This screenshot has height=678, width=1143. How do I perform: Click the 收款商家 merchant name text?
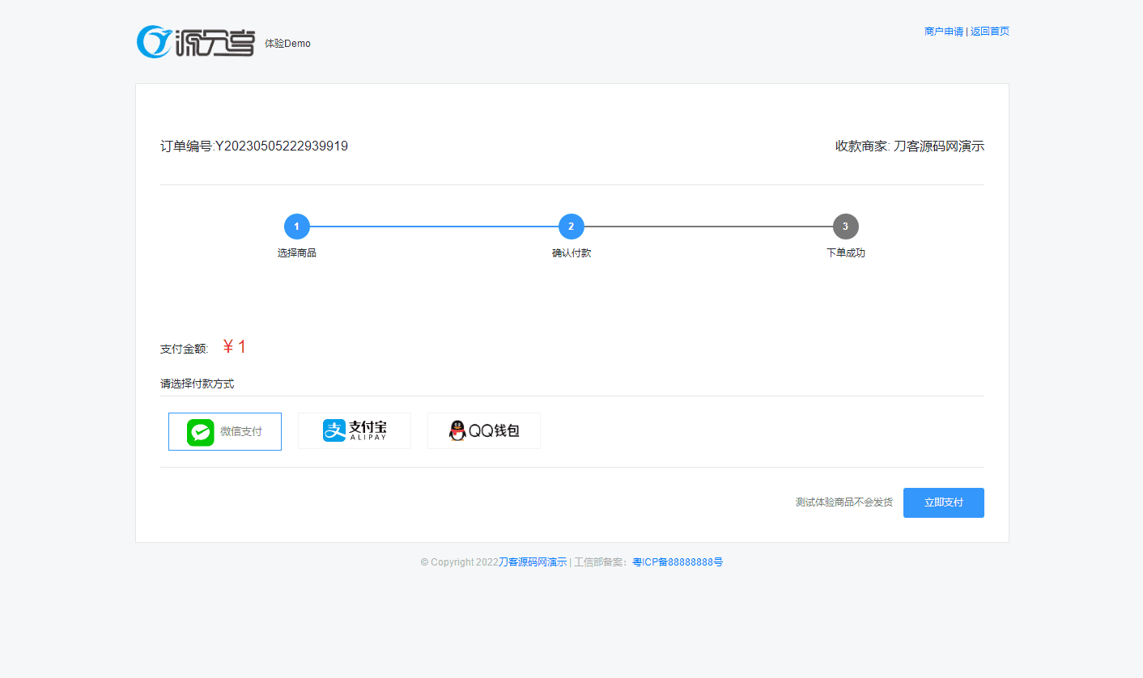click(x=909, y=146)
